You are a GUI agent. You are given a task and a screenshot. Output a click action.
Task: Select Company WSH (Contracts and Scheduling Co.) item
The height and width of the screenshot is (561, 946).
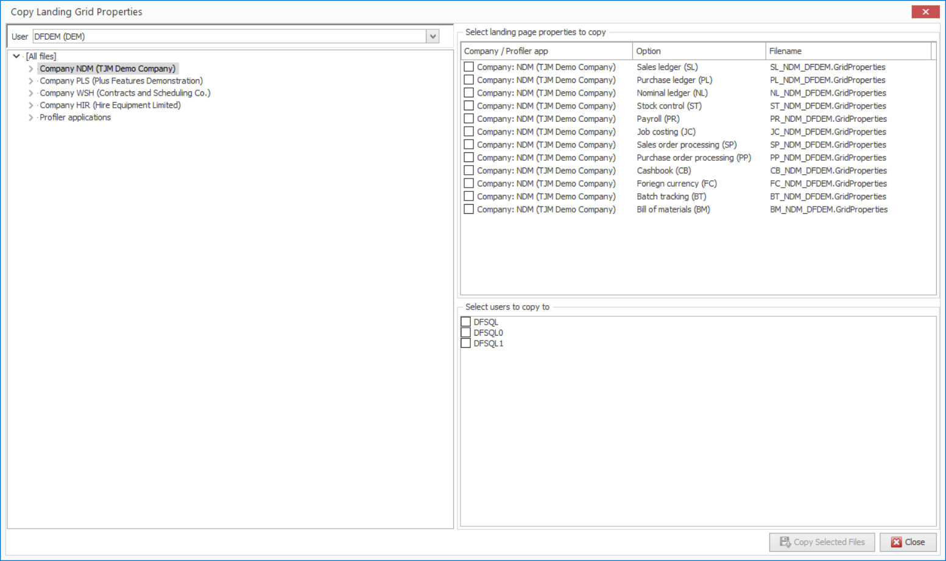click(x=125, y=93)
